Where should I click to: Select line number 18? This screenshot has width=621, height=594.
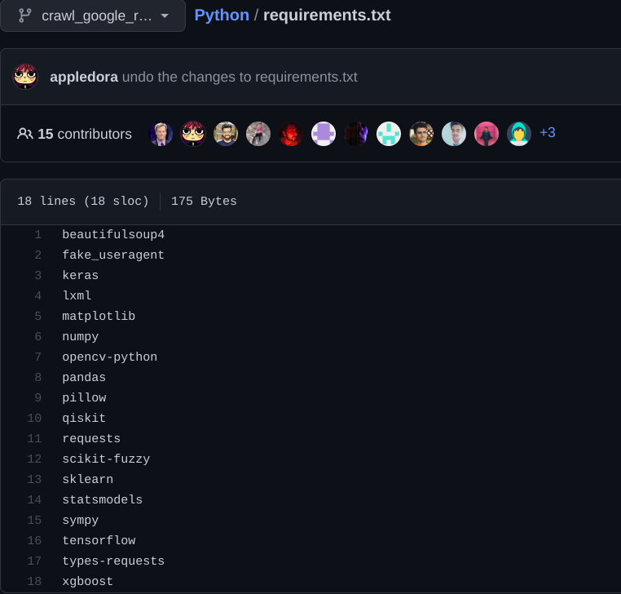34,581
